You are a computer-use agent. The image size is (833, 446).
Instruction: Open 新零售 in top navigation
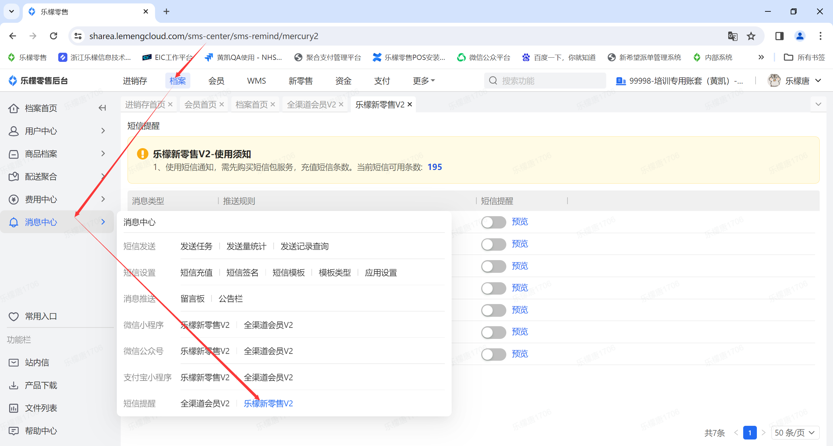pos(301,80)
